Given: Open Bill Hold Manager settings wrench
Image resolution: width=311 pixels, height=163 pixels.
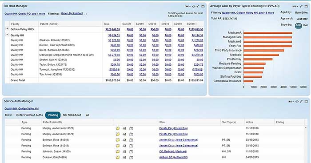Looking at the screenshot, I should tap(198, 6).
